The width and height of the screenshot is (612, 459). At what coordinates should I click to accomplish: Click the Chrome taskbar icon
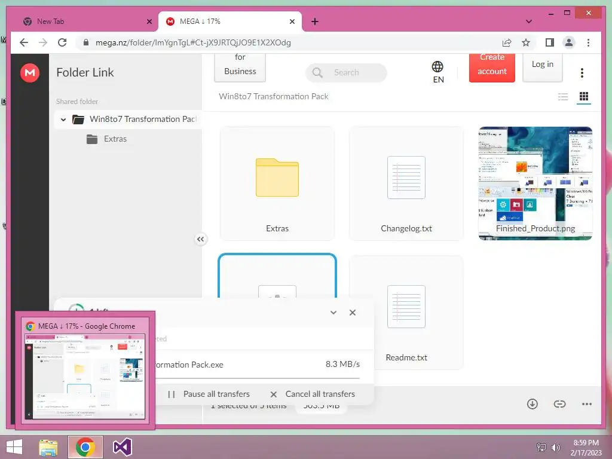point(85,447)
